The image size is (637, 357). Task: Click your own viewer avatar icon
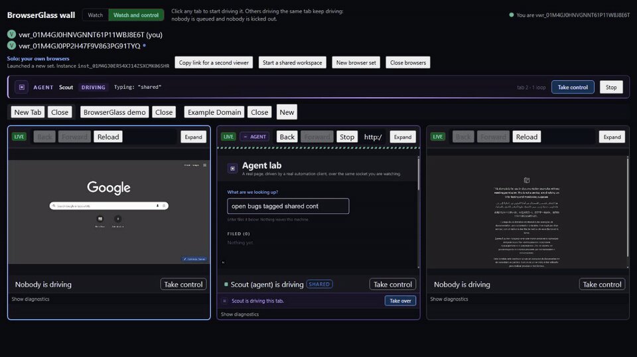click(11, 35)
